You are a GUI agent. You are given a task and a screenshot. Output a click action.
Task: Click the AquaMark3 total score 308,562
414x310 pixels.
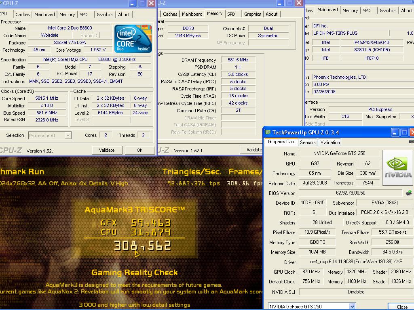(142, 246)
